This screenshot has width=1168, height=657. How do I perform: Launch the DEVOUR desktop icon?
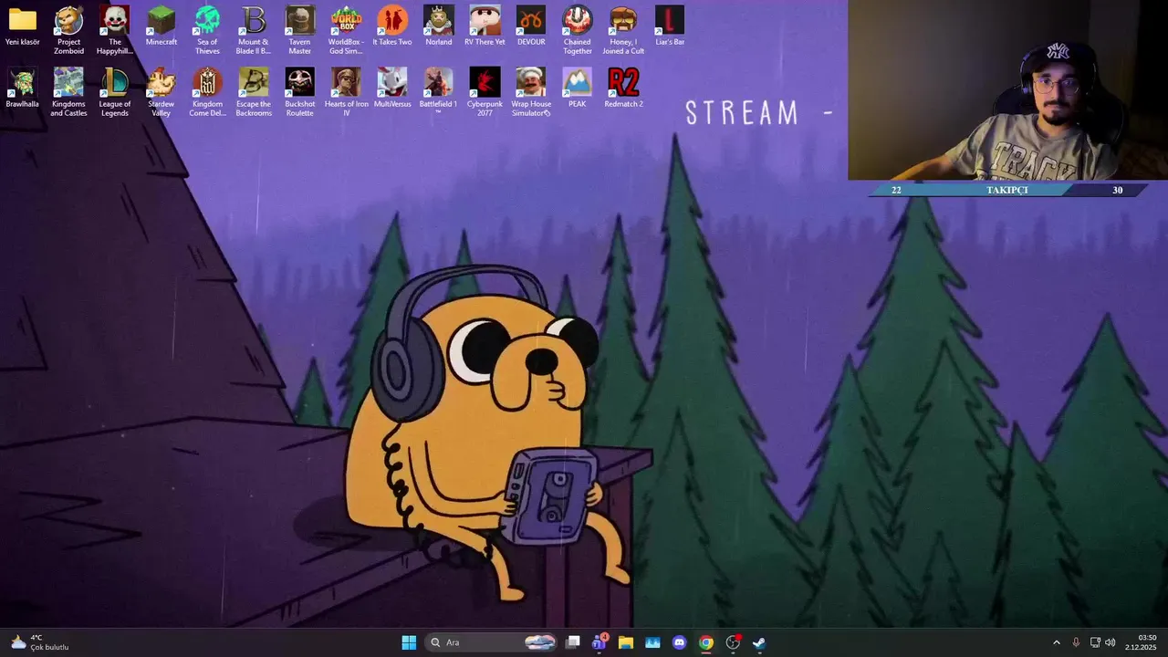click(x=531, y=26)
